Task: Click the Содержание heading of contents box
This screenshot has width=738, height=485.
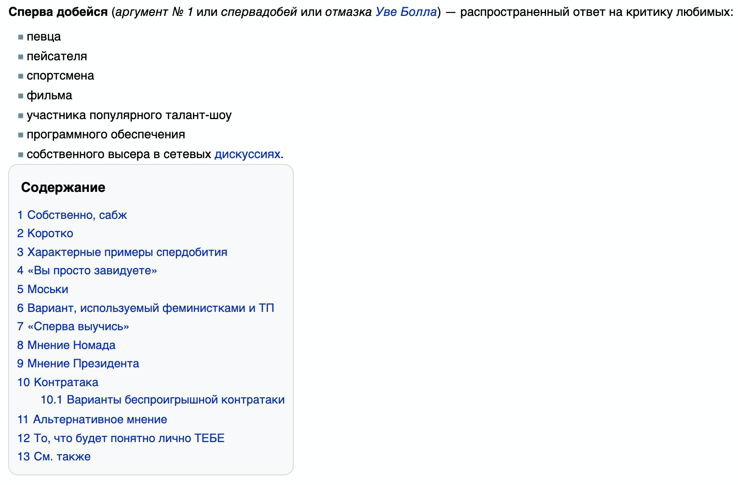Action: [x=63, y=188]
